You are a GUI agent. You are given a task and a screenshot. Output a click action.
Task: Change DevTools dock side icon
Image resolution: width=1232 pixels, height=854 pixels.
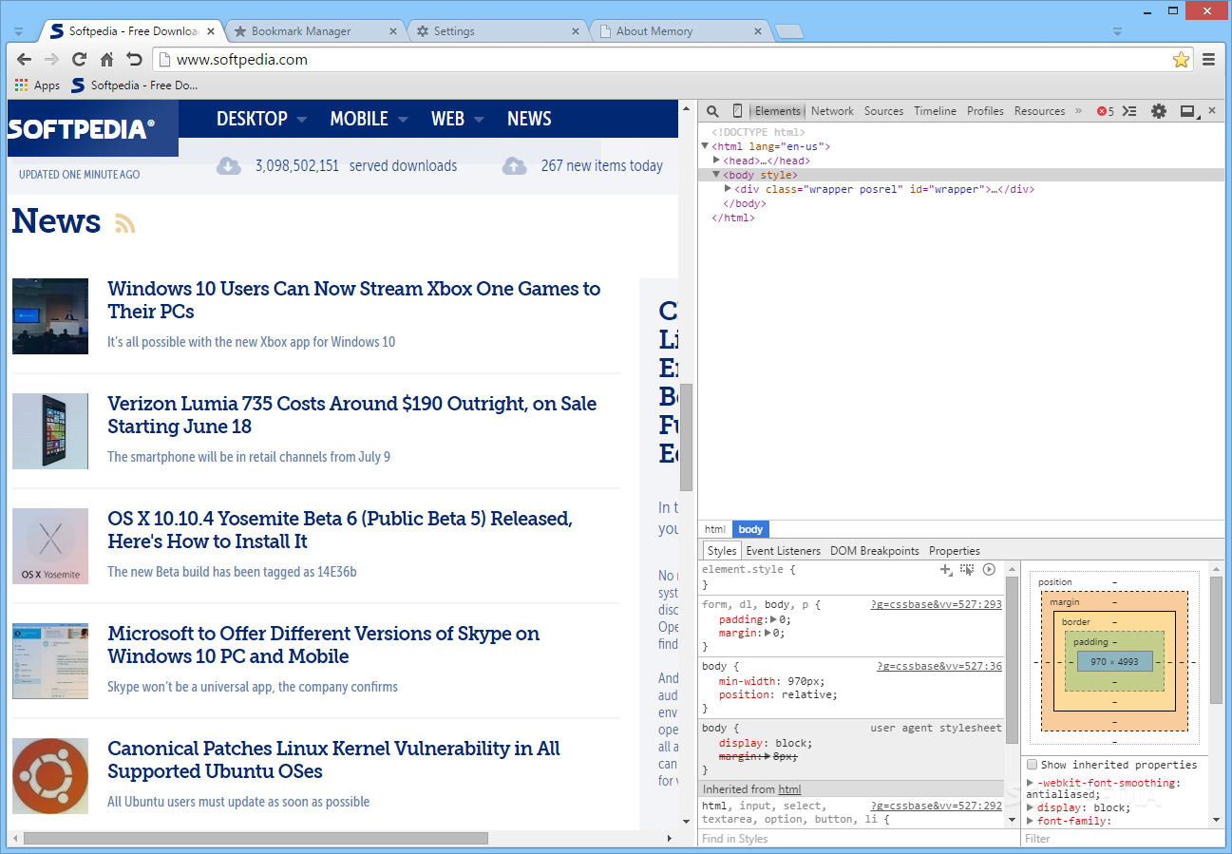point(1187,111)
